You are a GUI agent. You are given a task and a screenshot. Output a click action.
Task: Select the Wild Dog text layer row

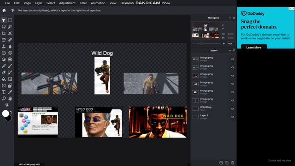click(x=213, y=109)
